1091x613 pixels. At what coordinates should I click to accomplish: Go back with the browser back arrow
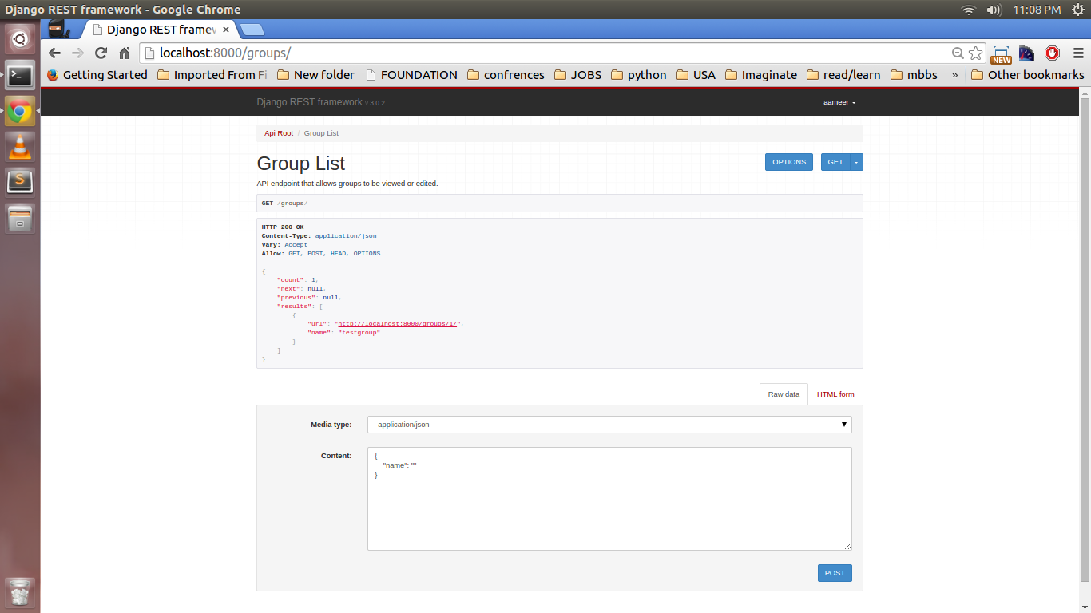tap(54, 53)
